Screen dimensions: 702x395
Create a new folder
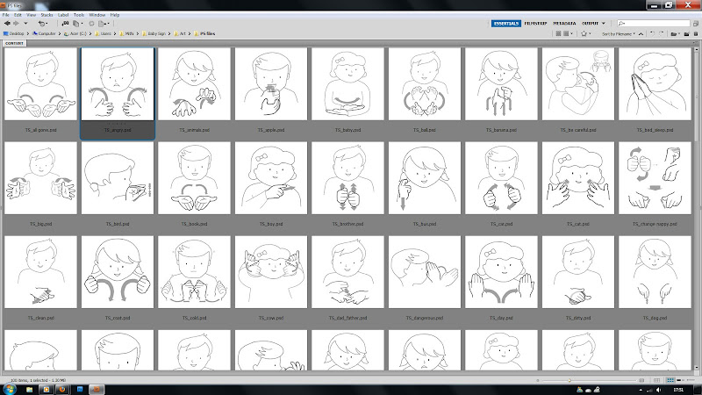click(686, 33)
